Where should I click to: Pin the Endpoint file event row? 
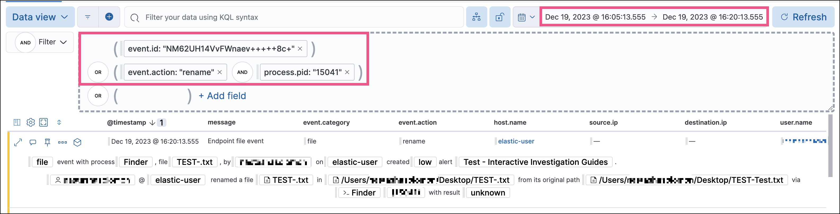point(47,142)
